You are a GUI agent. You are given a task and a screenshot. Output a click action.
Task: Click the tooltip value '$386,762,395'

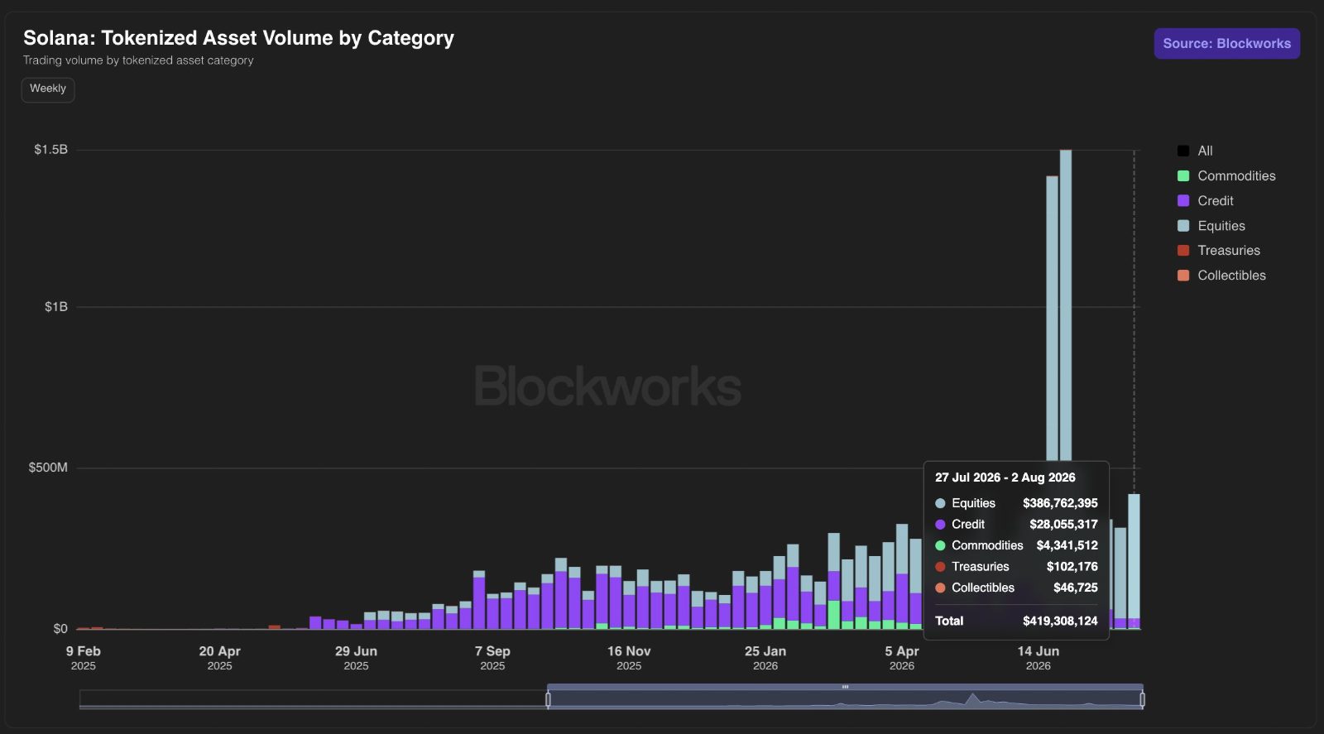click(1060, 503)
